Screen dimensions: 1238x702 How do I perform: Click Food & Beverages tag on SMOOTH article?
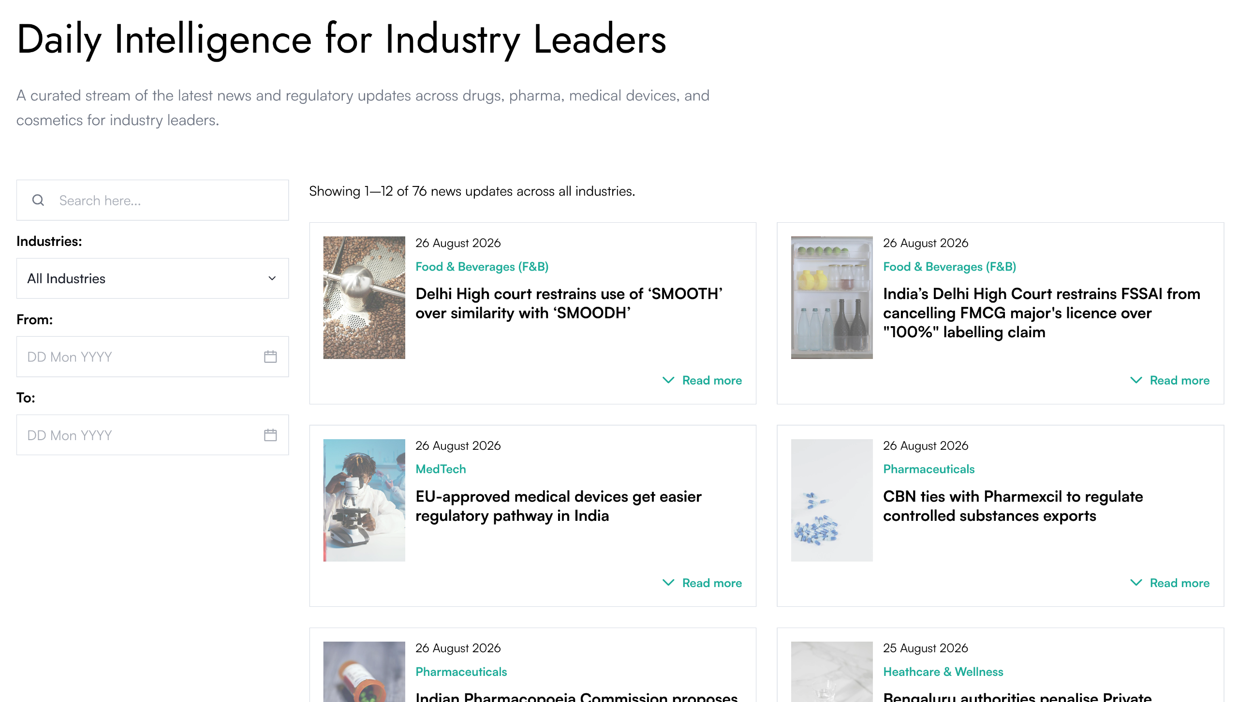[x=482, y=267]
